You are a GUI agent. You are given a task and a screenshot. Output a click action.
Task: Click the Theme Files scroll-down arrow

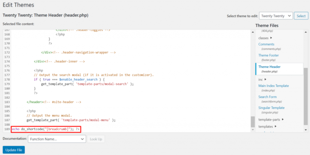(306, 130)
